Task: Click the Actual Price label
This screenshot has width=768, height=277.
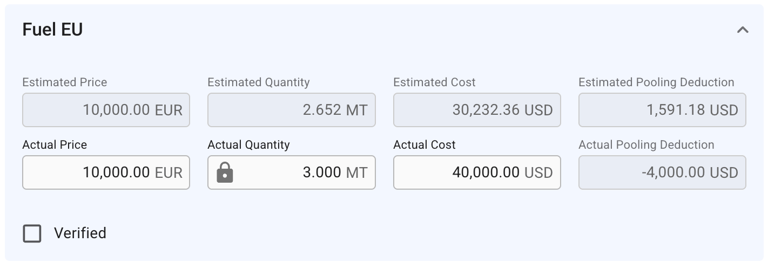Action: coord(55,144)
